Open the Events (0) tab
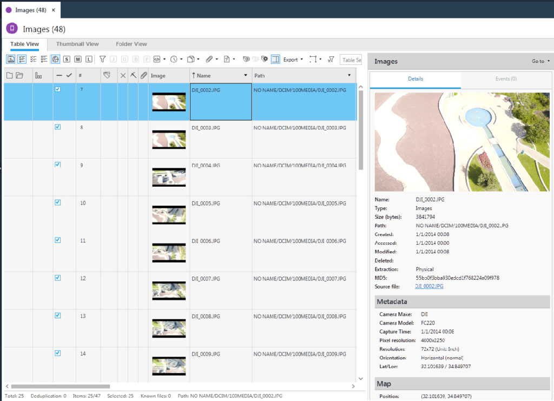554x401 pixels. coord(506,79)
